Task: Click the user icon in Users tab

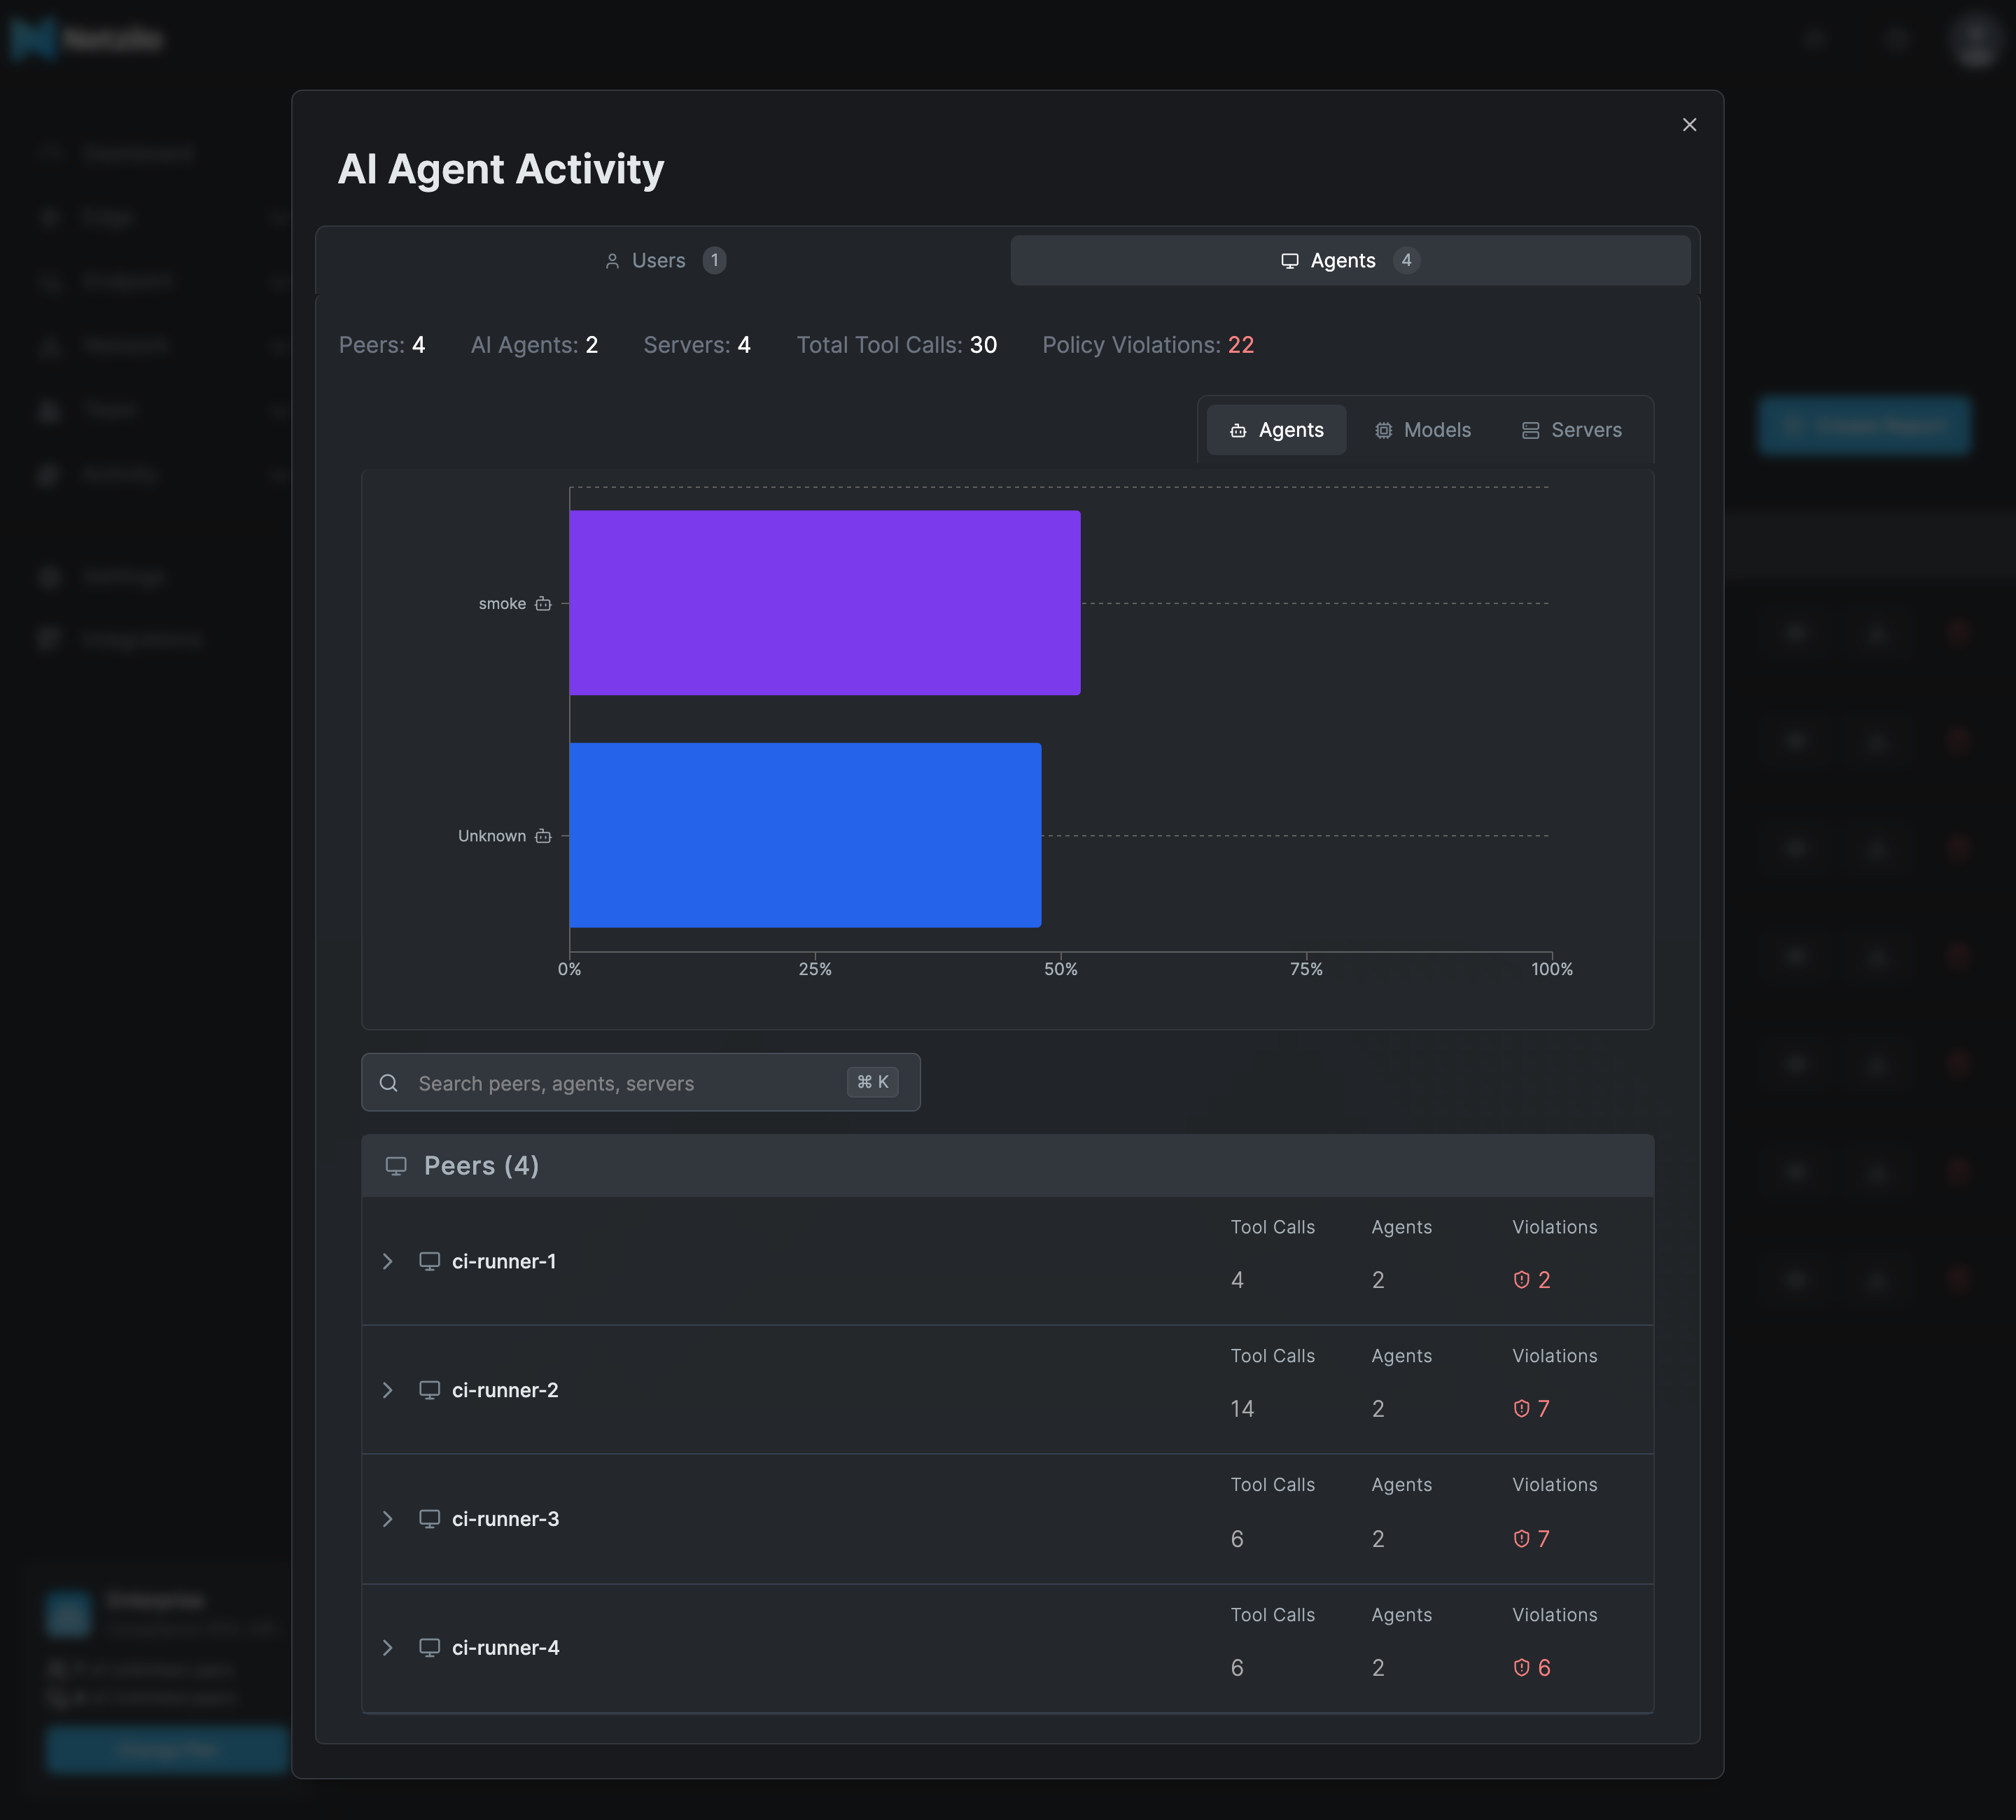Action: point(612,261)
